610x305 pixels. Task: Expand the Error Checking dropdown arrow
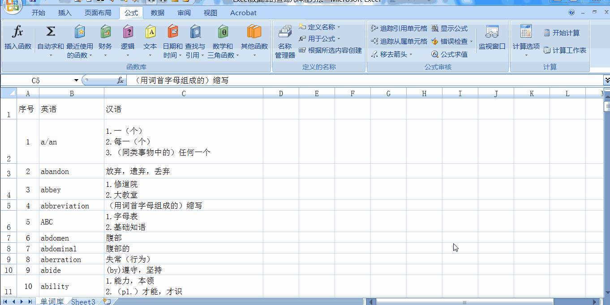pyautogui.click(x=471, y=42)
